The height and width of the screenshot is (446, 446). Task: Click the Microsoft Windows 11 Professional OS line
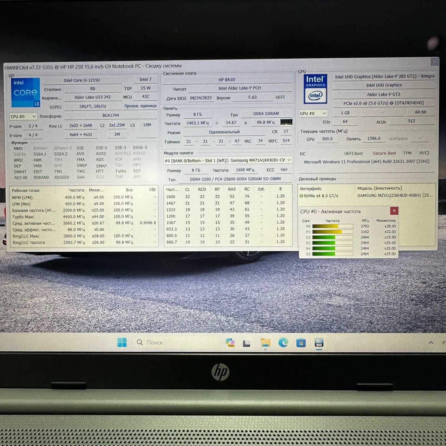coord(367,162)
